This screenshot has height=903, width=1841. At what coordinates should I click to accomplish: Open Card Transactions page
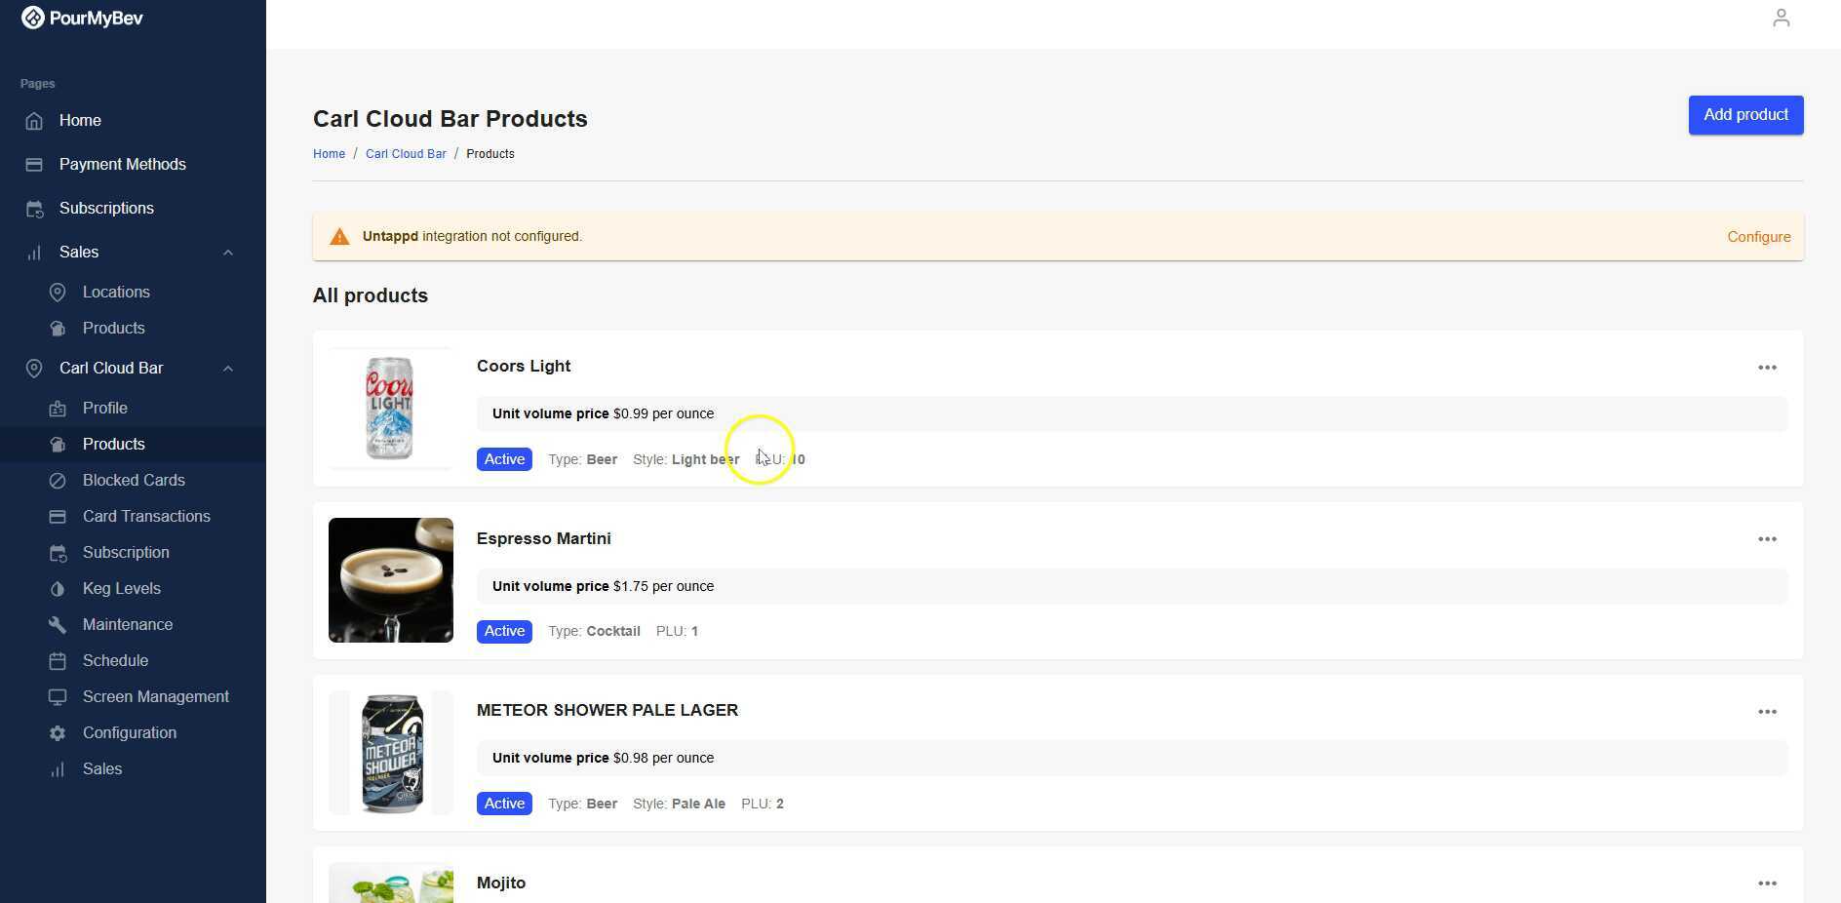click(146, 517)
